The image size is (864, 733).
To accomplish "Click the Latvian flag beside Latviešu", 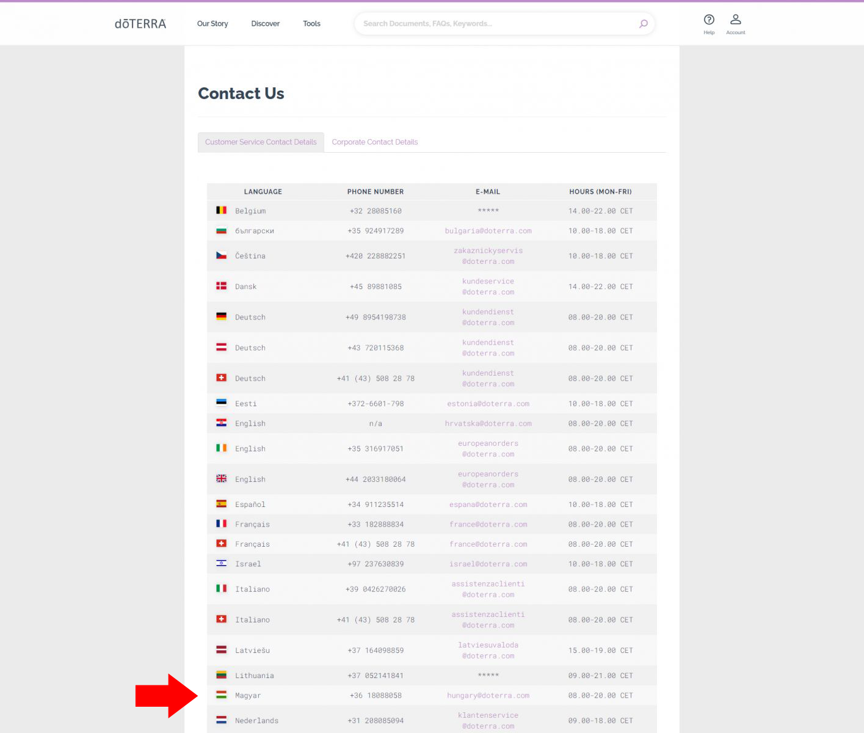I will tap(222, 650).
